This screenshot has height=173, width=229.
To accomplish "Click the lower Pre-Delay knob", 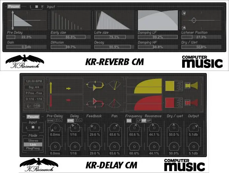I will coord(55,146).
